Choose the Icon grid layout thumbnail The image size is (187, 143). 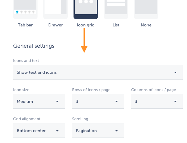(86, 9)
